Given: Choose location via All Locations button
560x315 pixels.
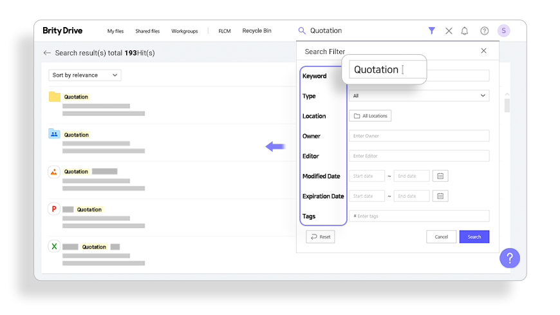Looking at the screenshot, I should coord(370,116).
